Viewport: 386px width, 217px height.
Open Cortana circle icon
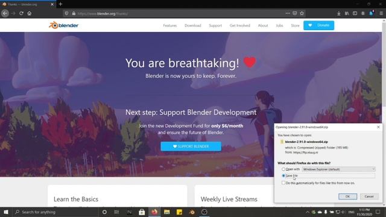click(x=104, y=212)
